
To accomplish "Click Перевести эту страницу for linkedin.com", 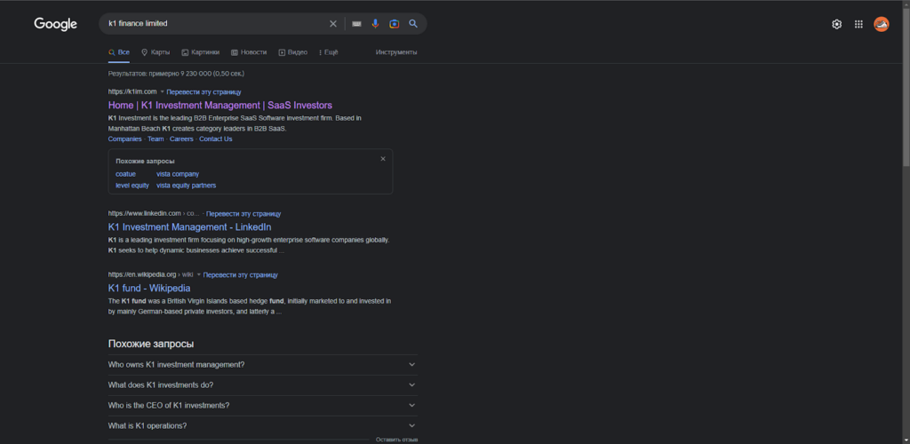I will coord(243,214).
